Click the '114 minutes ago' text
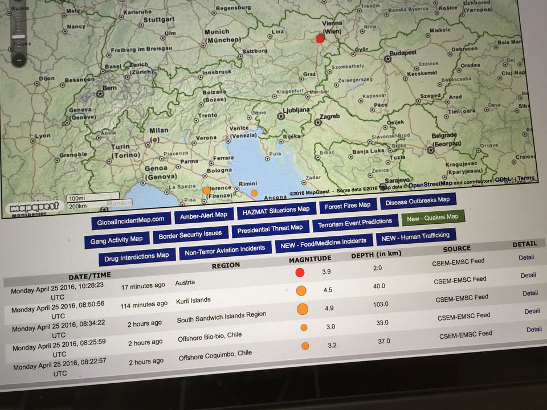Viewport: 547px width, 410px height. tap(144, 305)
